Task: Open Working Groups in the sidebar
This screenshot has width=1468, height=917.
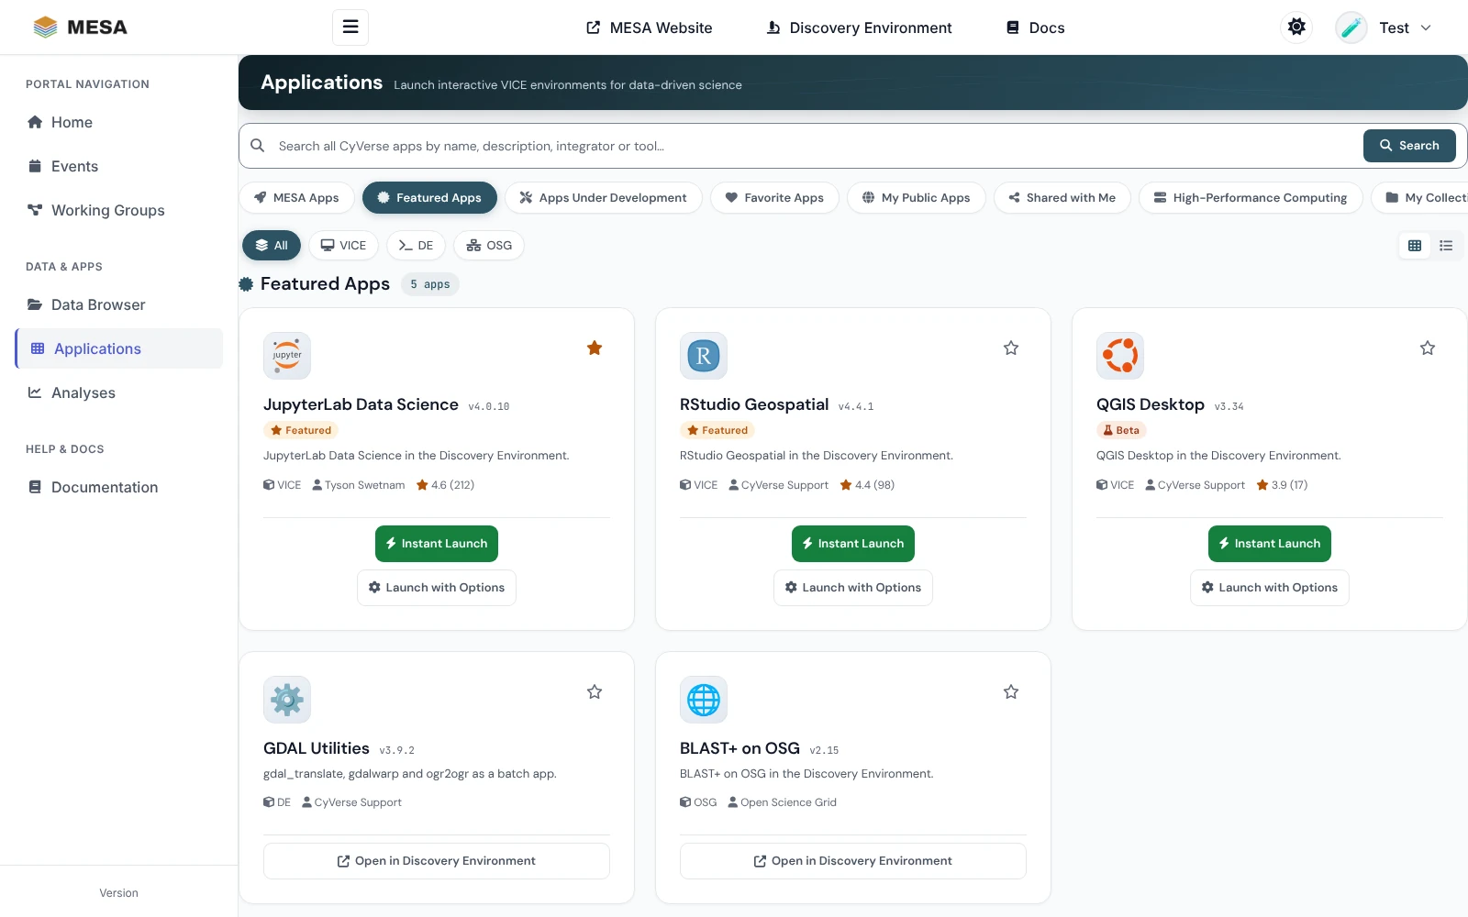Action: [119, 210]
